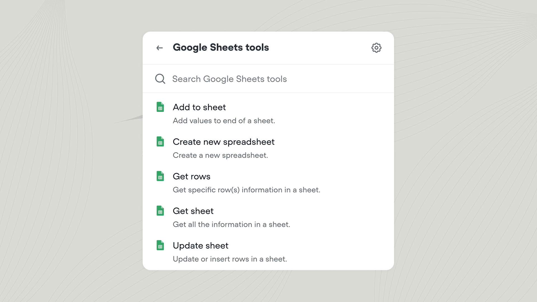The height and width of the screenshot is (302, 537).
Task: Click the Sheets icon beside Update sheet
Action: (x=160, y=245)
